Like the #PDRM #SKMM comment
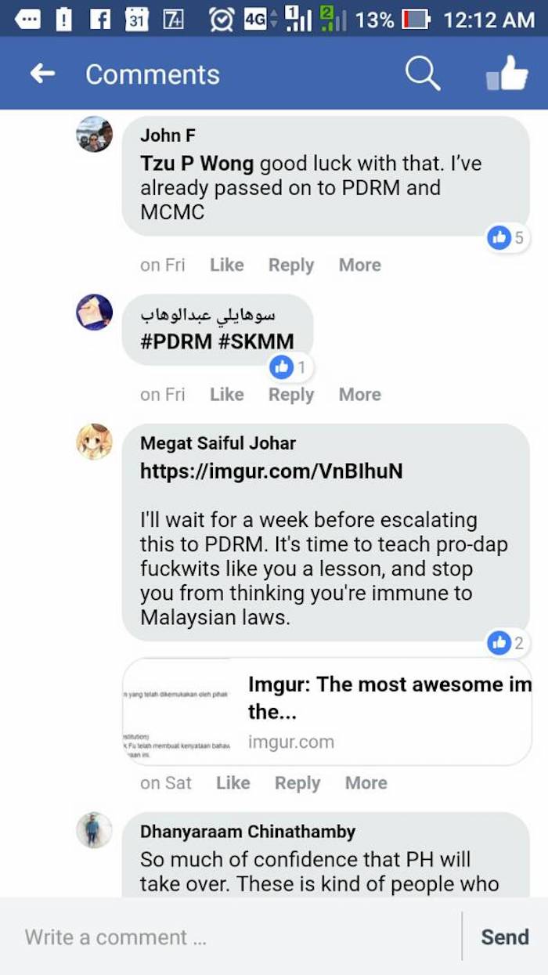548x975 pixels. [x=226, y=394]
